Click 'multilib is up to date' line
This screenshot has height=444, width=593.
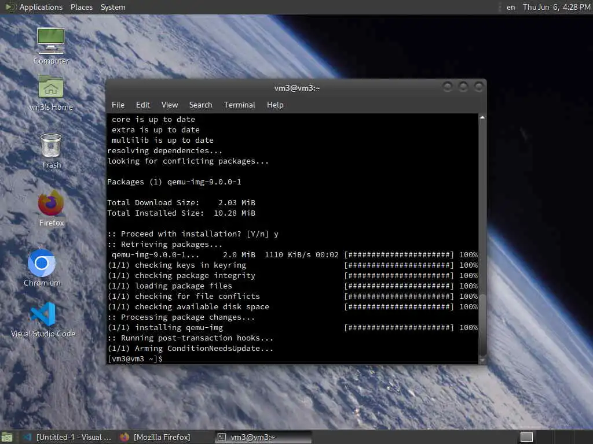163,140
